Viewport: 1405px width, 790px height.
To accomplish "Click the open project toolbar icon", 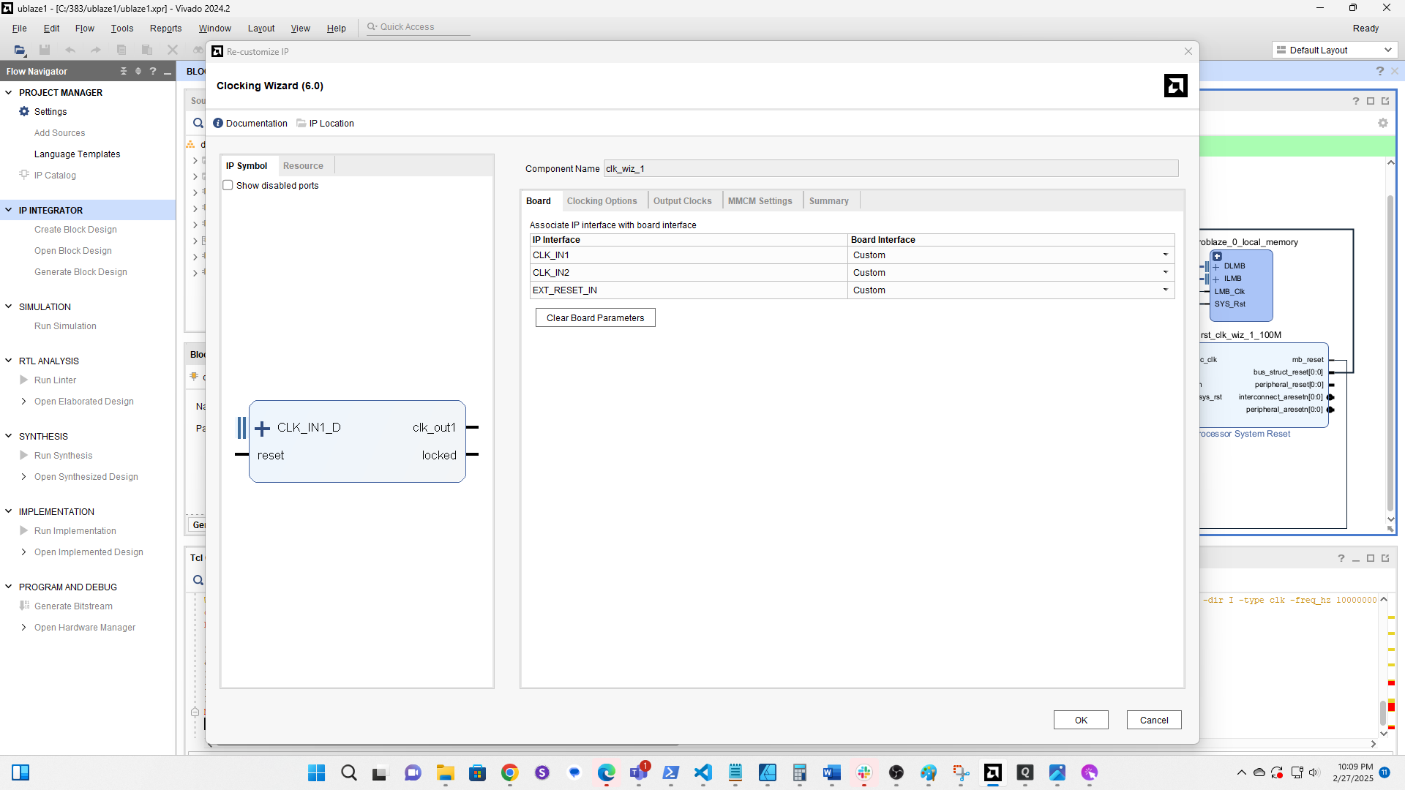I will pos(20,50).
